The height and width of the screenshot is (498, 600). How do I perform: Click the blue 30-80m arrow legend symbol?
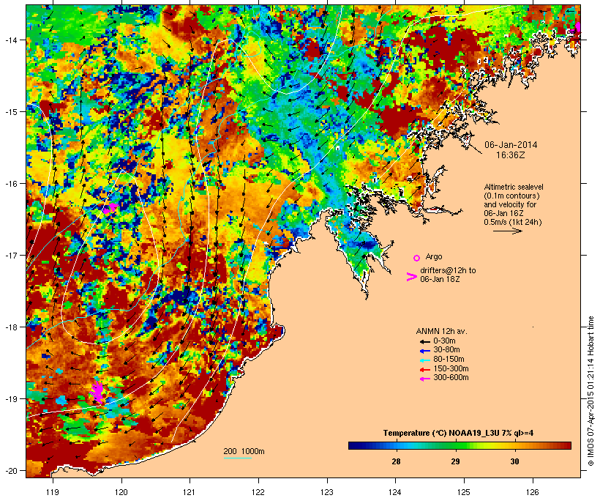pos(424,351)
